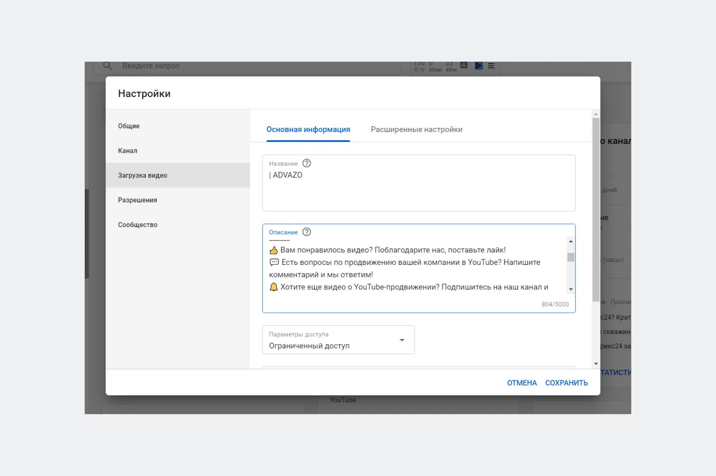
Task: Open help icon next to Название
Action: pos(307,163)
